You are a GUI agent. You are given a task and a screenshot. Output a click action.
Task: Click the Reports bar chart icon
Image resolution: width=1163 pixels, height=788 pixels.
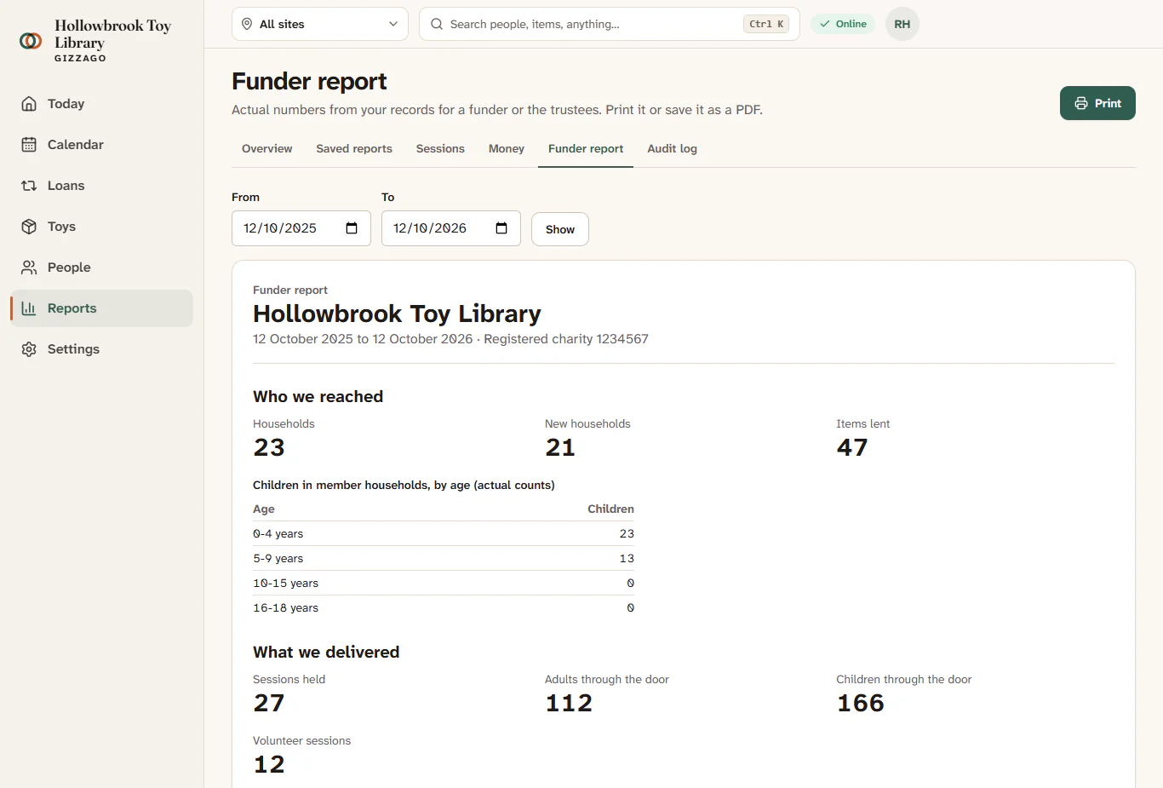click(x=29, y=308)
